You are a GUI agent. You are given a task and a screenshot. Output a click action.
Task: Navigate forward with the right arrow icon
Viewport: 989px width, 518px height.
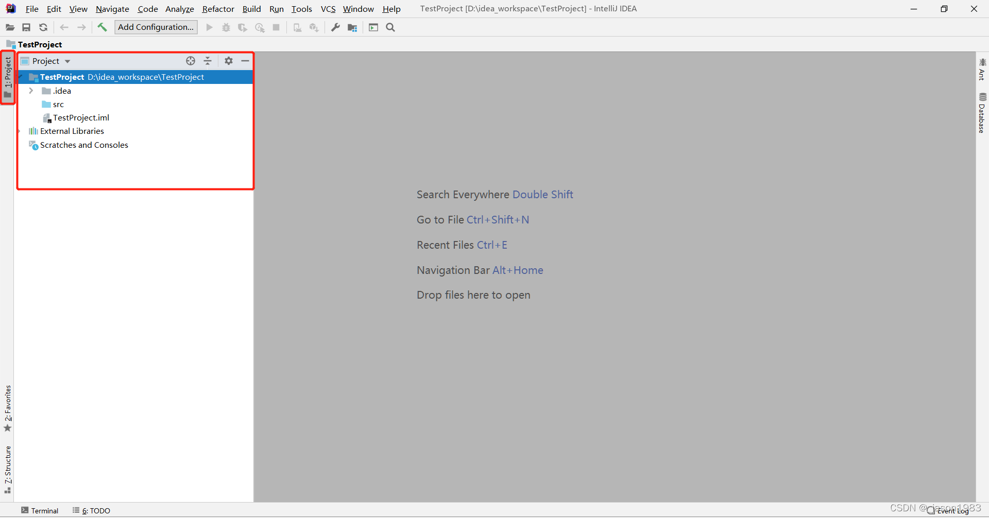81,27
